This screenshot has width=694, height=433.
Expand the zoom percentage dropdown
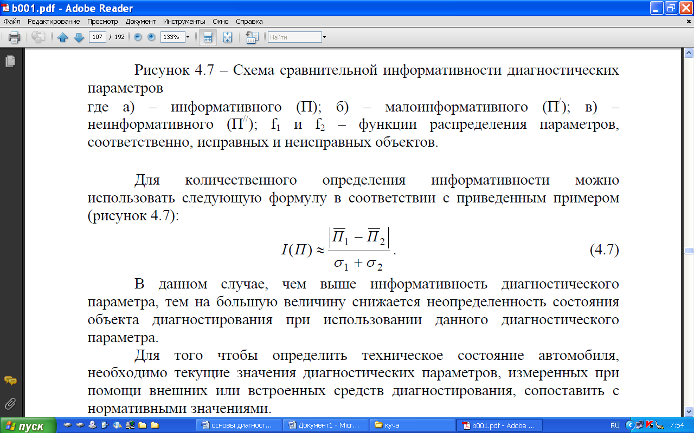tap(188, 37)
